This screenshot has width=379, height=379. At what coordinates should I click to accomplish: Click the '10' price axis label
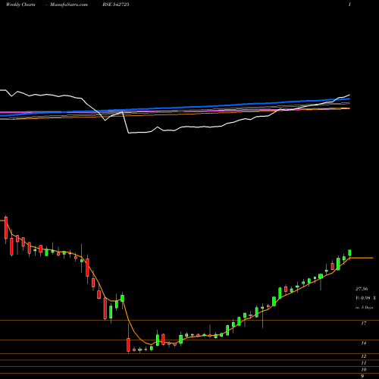364,370
